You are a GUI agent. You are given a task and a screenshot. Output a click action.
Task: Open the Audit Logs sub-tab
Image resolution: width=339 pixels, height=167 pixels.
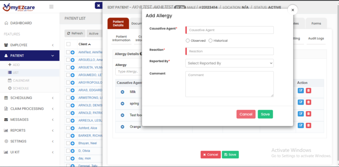click(316, 38)
